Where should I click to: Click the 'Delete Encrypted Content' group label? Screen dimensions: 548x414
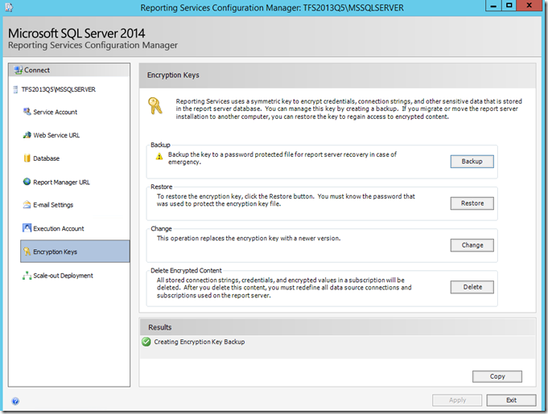tap(186, 271)
